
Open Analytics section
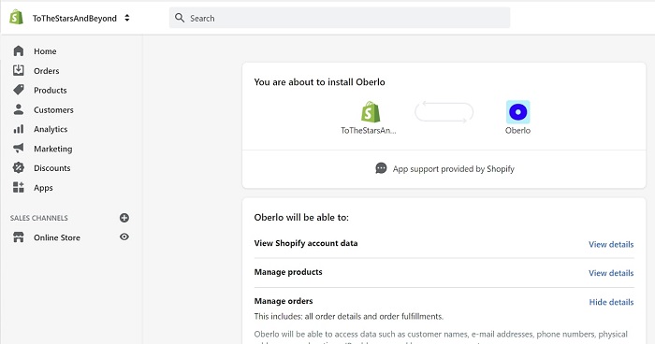coord(51,129)
